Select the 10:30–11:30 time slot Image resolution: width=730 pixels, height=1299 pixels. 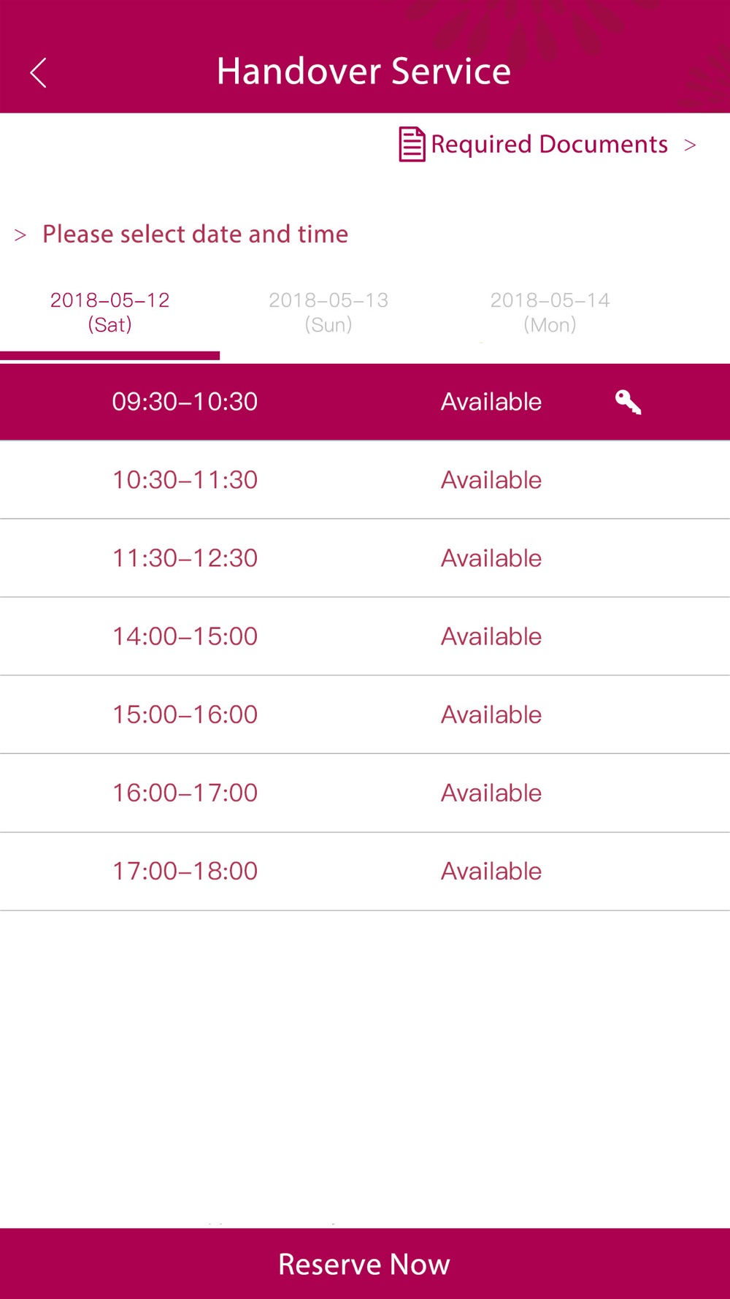point(365,480)
